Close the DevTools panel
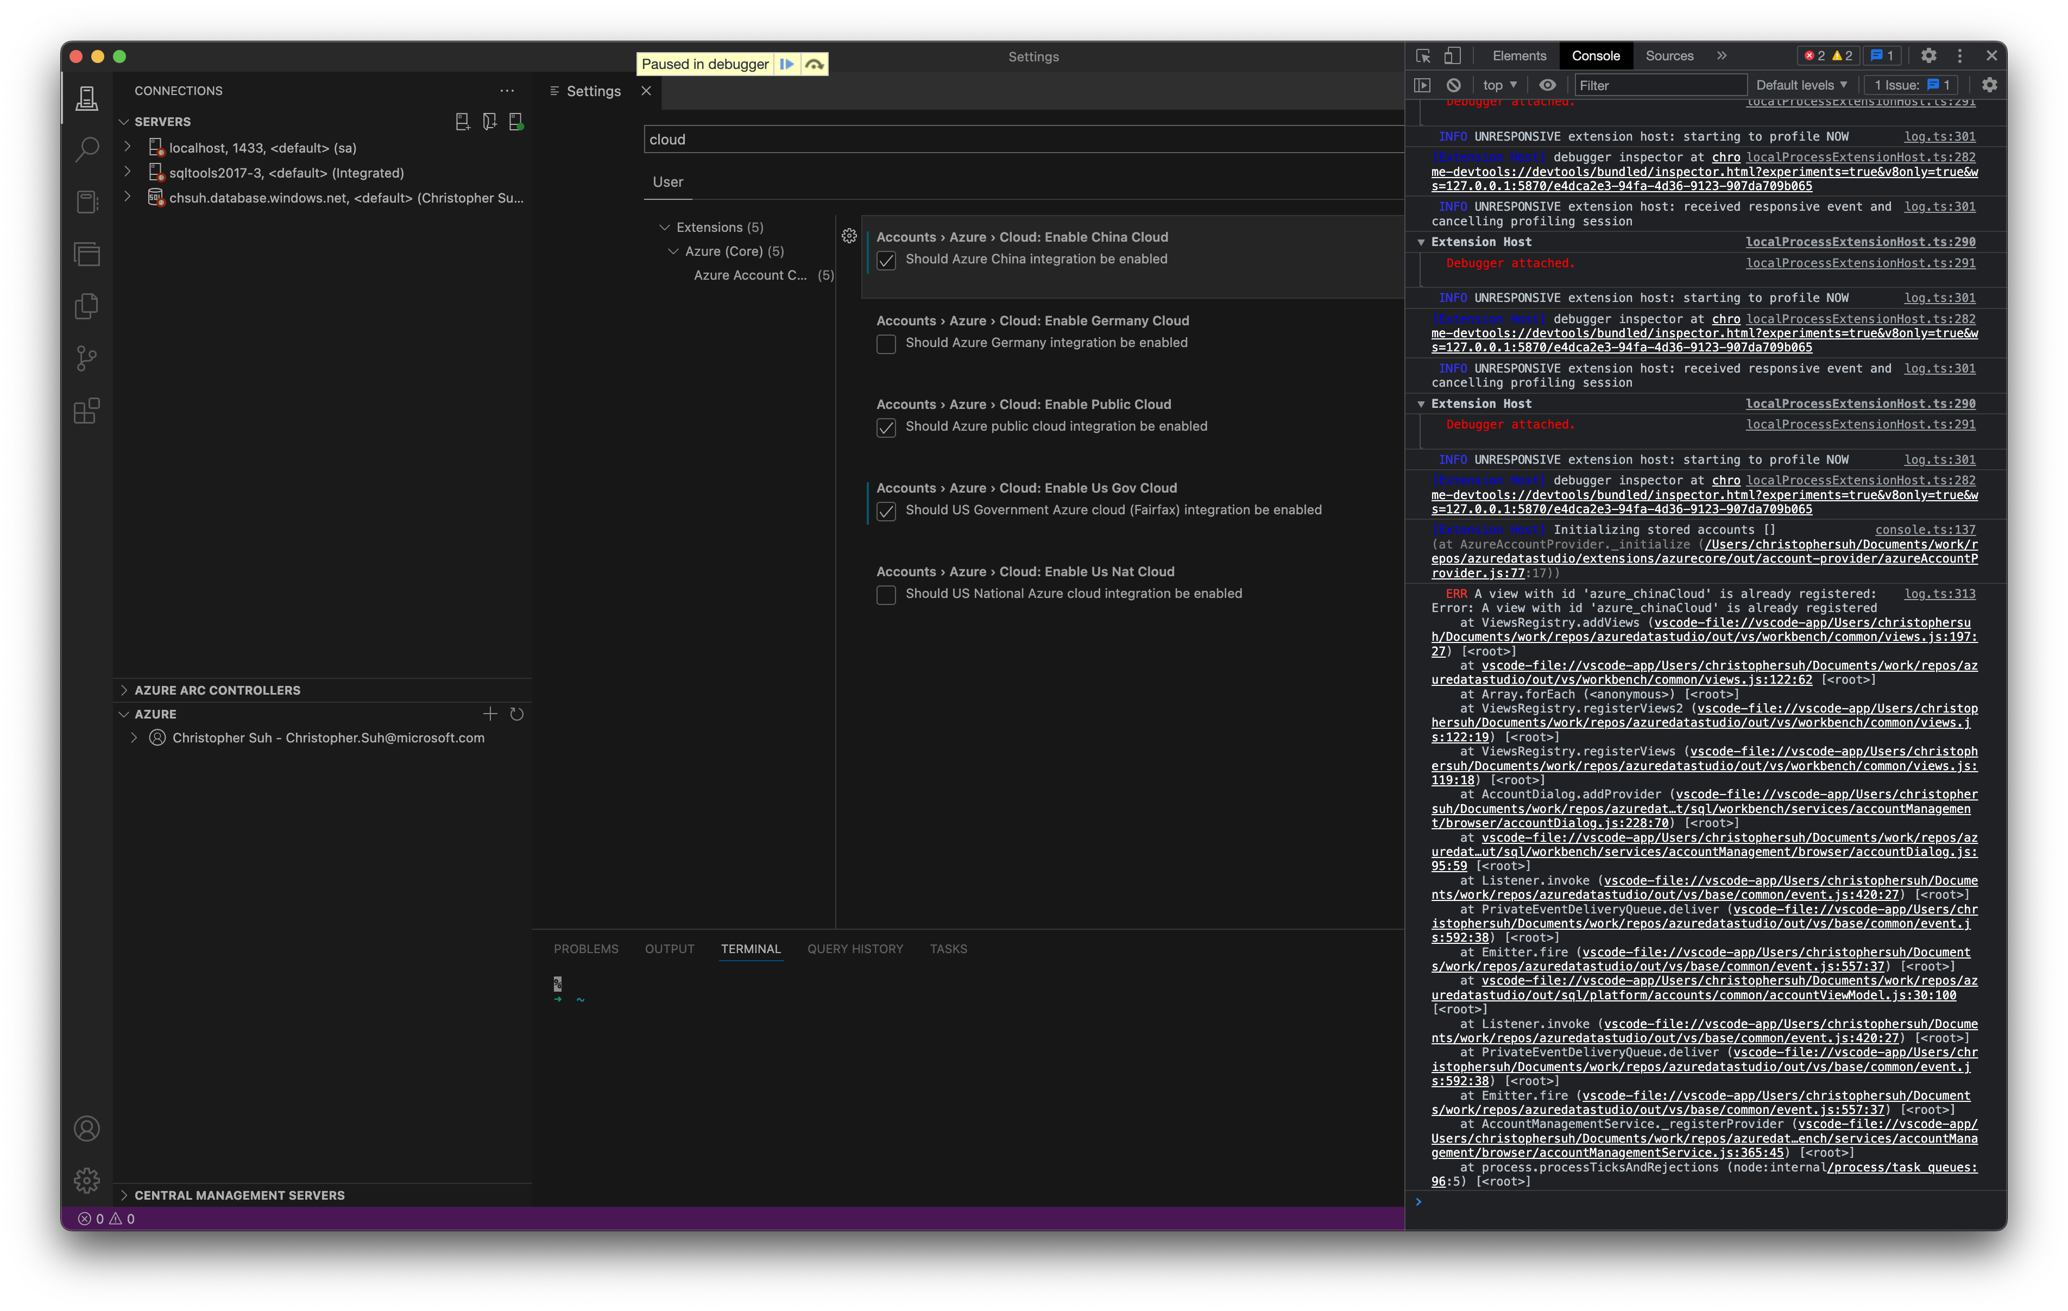This screenshot has height=1311, width=2068. [x=1991, y=56]
